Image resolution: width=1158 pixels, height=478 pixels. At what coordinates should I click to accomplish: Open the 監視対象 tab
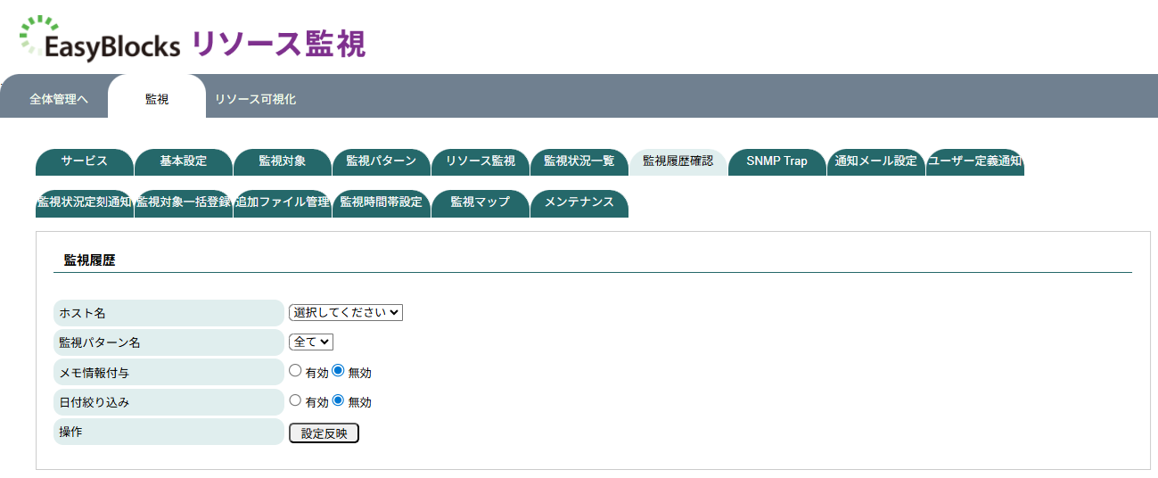(283, 161)
